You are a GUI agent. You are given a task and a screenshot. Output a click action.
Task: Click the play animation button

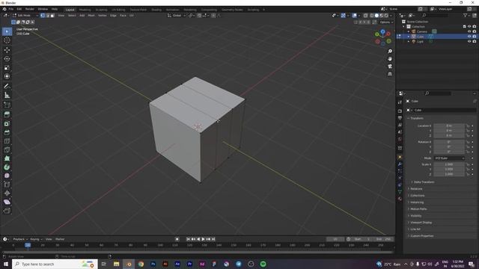(203, 239)
